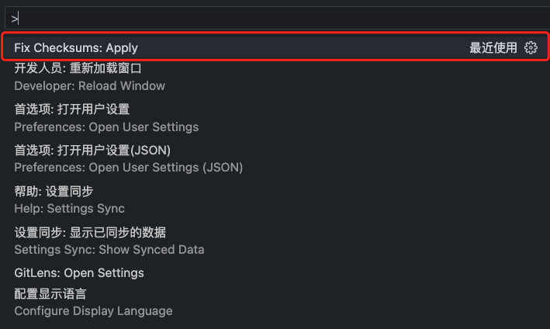Select 首选项: 打开用户设置(JSON) entry
The width and height of the screenshot is (550, 329).
[92, 150]
